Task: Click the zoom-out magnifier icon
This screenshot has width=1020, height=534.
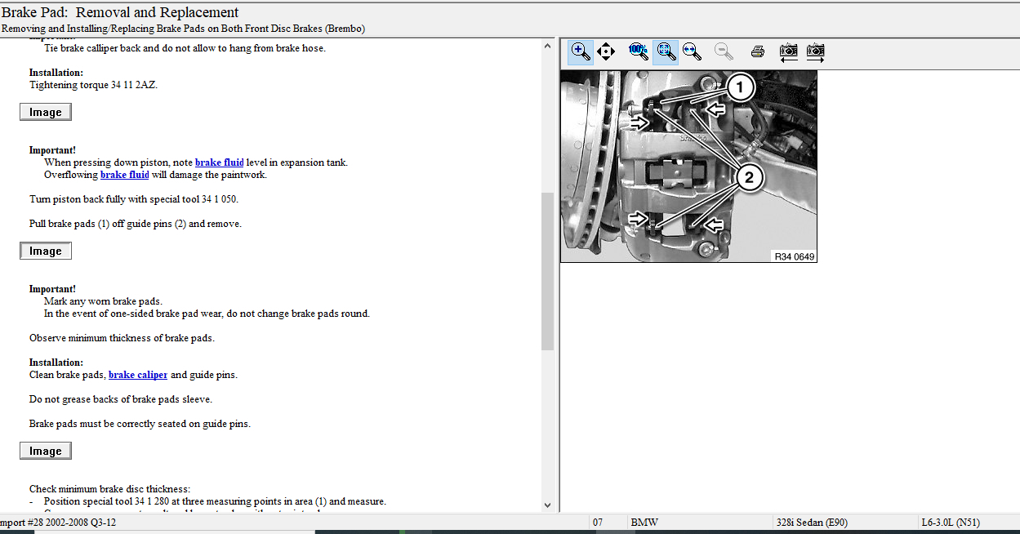Action: 724,51
